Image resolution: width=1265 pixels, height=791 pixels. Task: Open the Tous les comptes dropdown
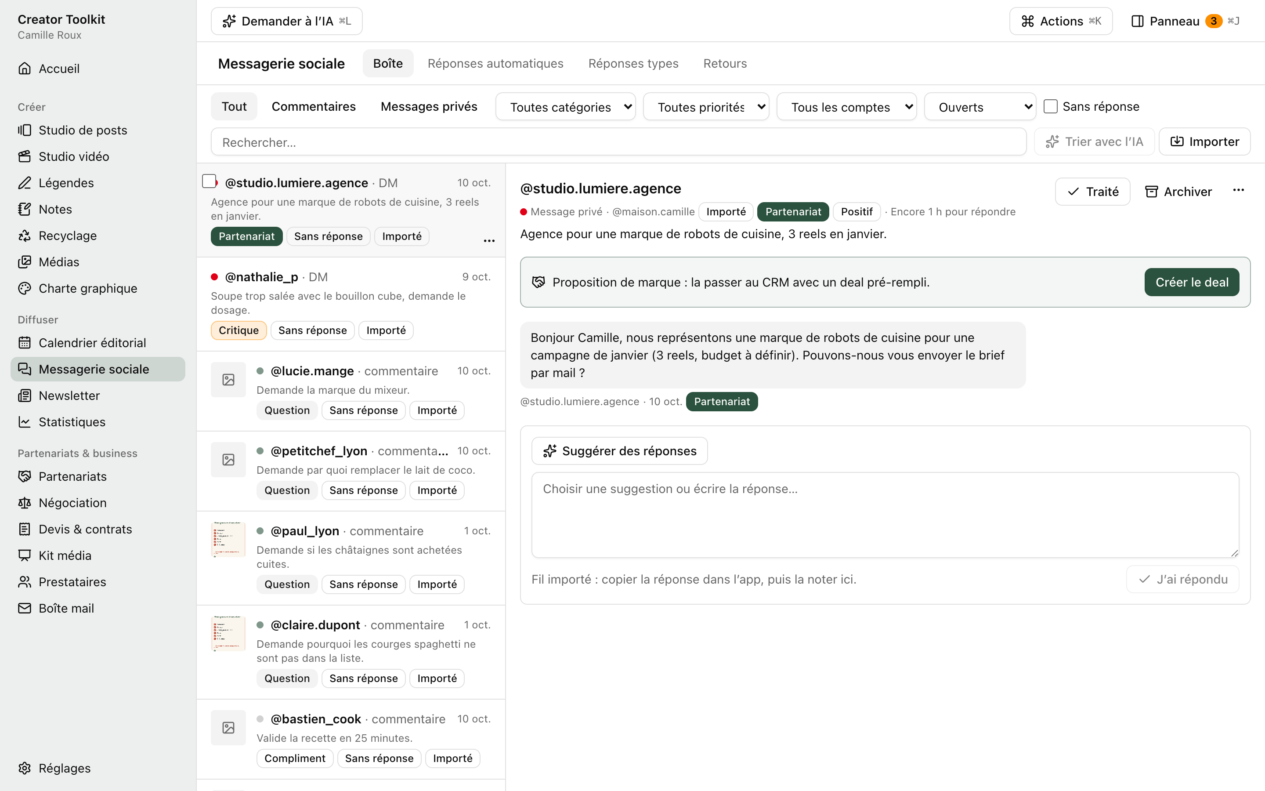[x=846, y=107]
